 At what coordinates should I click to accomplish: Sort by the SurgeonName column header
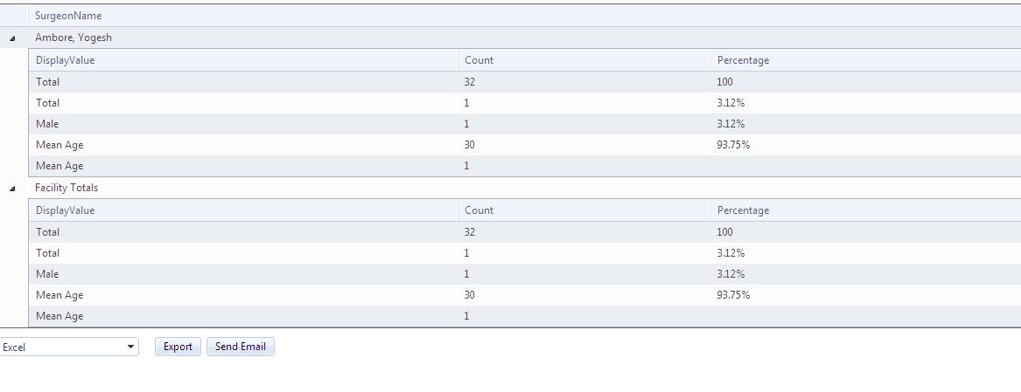click(x=68, y=16)
